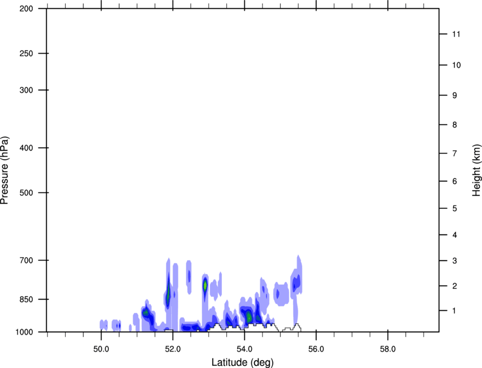Click the 58.0 latitude tick label

click(x=388, y=349)
